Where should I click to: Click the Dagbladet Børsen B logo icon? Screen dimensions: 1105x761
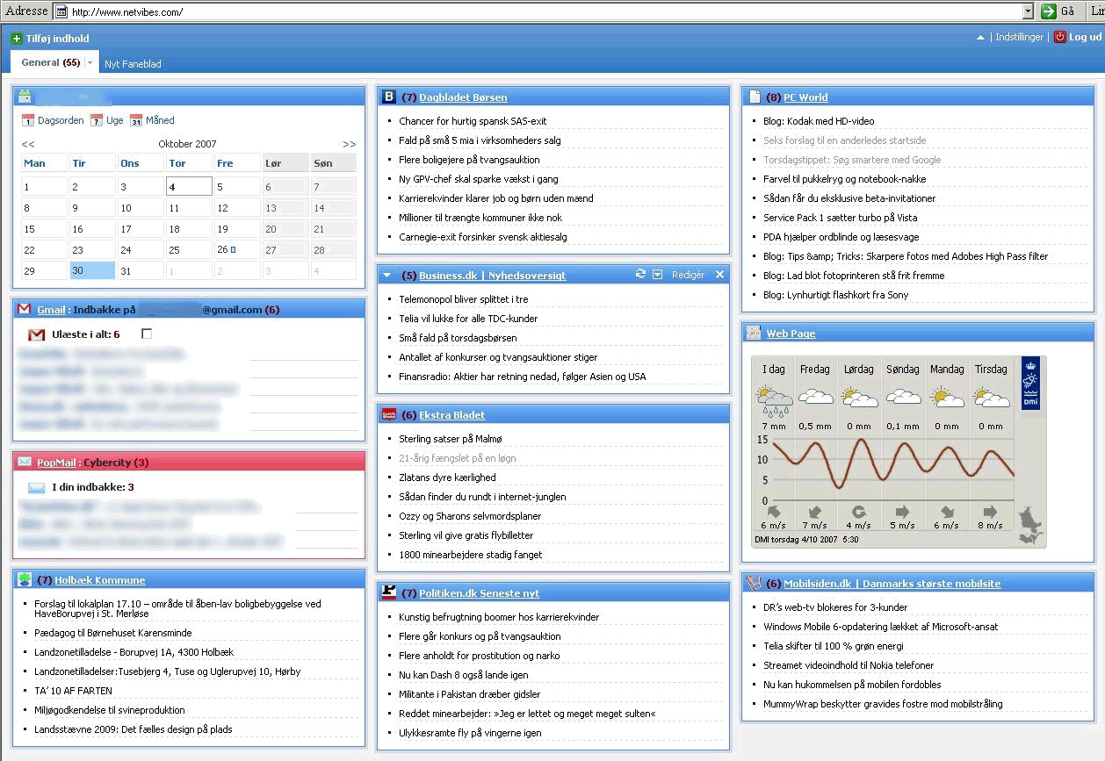389,97
